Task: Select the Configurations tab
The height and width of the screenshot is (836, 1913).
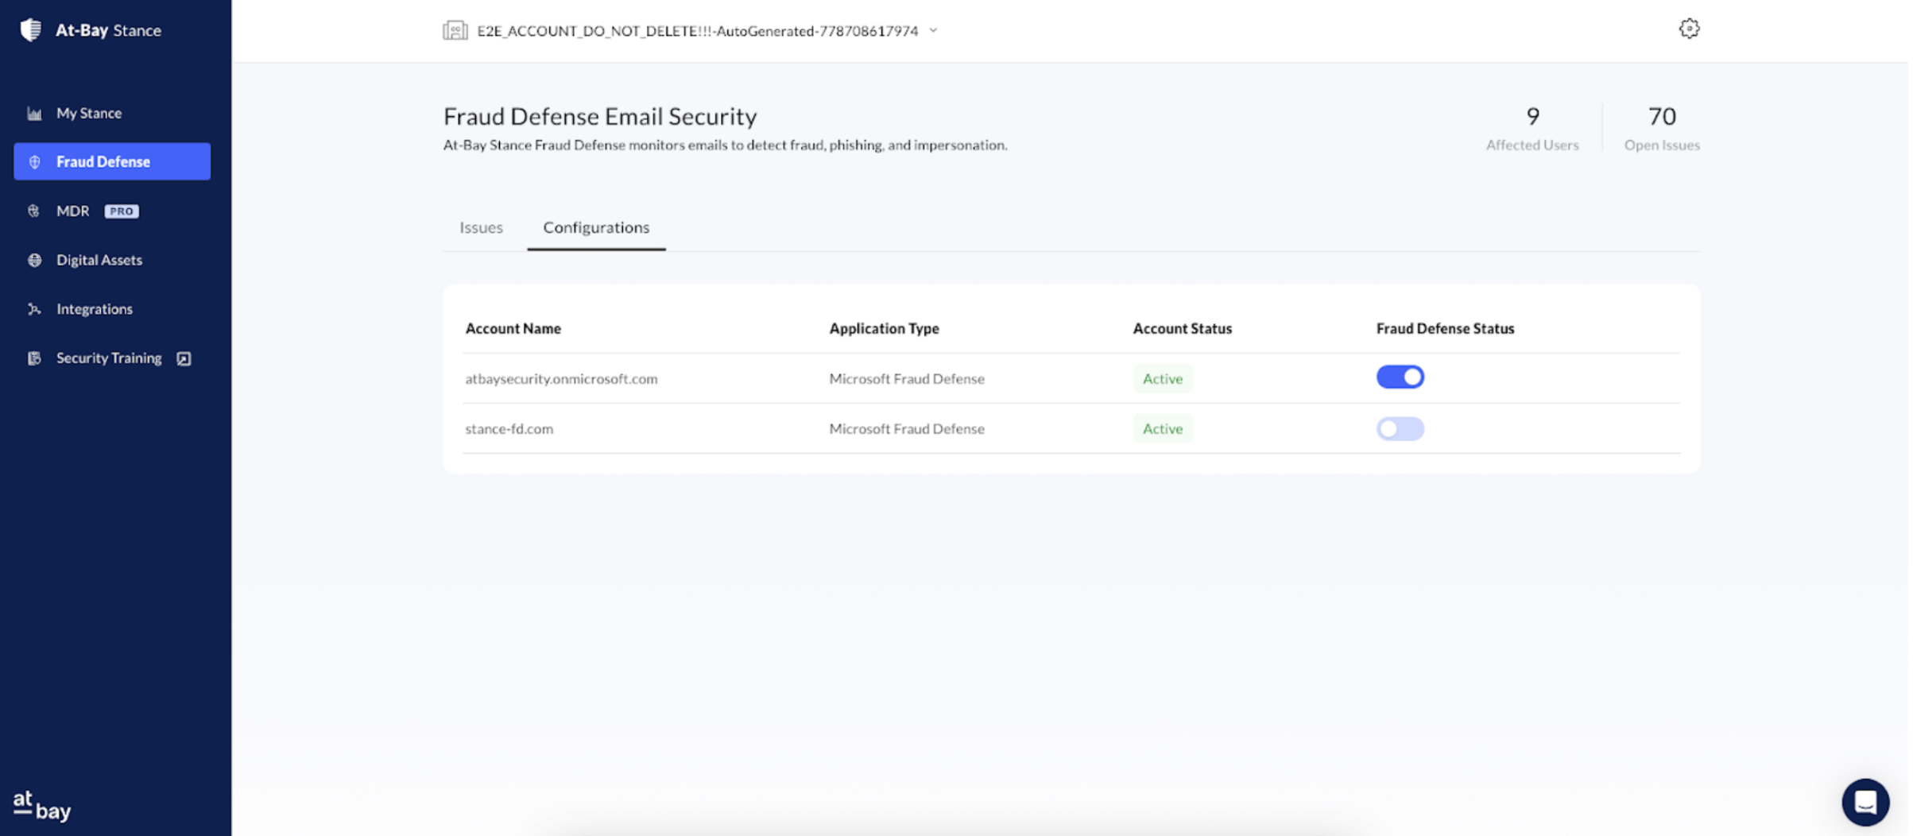Action: pyautogui.click(x=595, y=228)
